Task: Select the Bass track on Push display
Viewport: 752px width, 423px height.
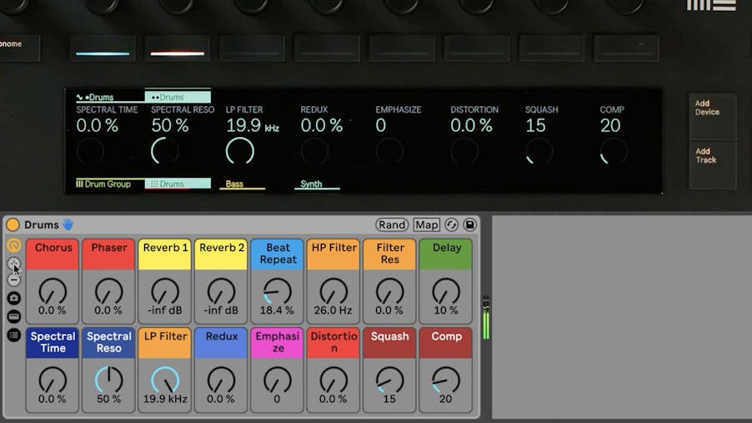Action: (235, 184)
